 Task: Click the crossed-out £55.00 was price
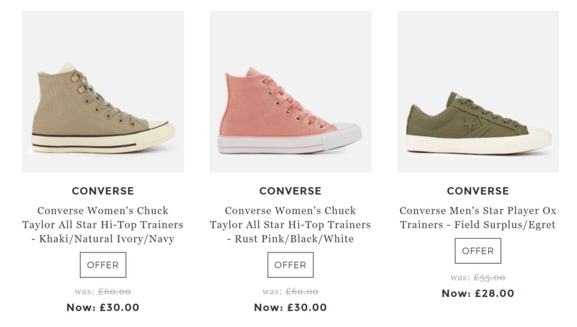pos(490,277)
